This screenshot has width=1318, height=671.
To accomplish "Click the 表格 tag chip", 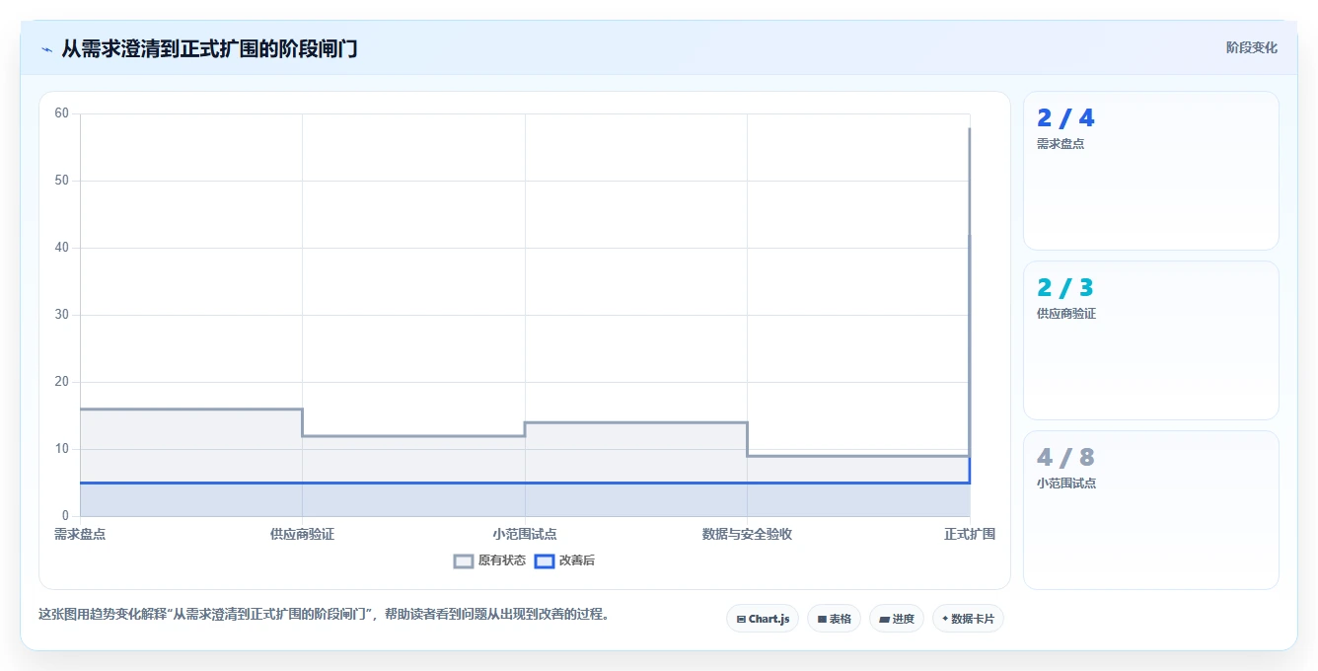I will (834, 619).
